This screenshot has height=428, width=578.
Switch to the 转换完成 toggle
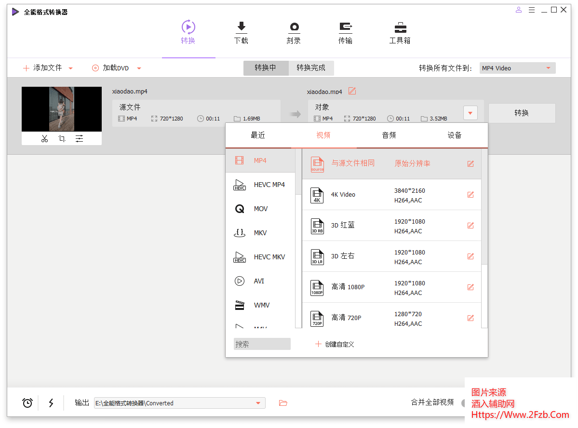click(311, 68)
